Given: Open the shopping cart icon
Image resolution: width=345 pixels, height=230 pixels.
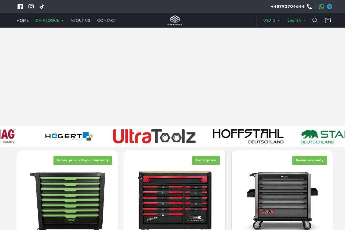Looking at the screenshot, I should [328, 20].
